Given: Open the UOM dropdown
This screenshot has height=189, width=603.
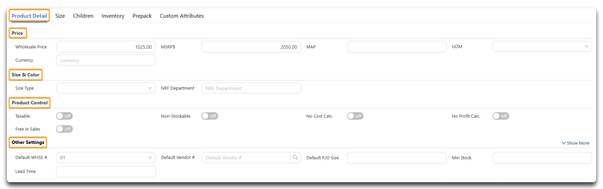Looking at the screenshot, I should 542,46.
